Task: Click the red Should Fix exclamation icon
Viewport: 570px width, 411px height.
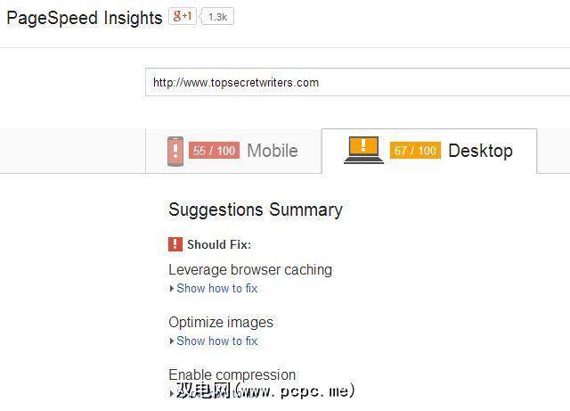Action: (175, 244)
